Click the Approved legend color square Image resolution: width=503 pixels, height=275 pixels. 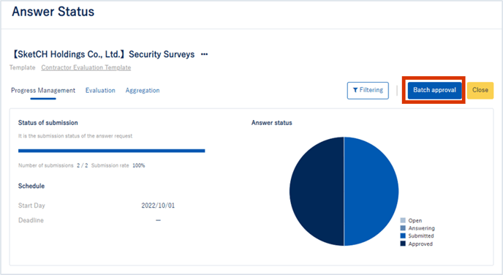click(403, 244)
